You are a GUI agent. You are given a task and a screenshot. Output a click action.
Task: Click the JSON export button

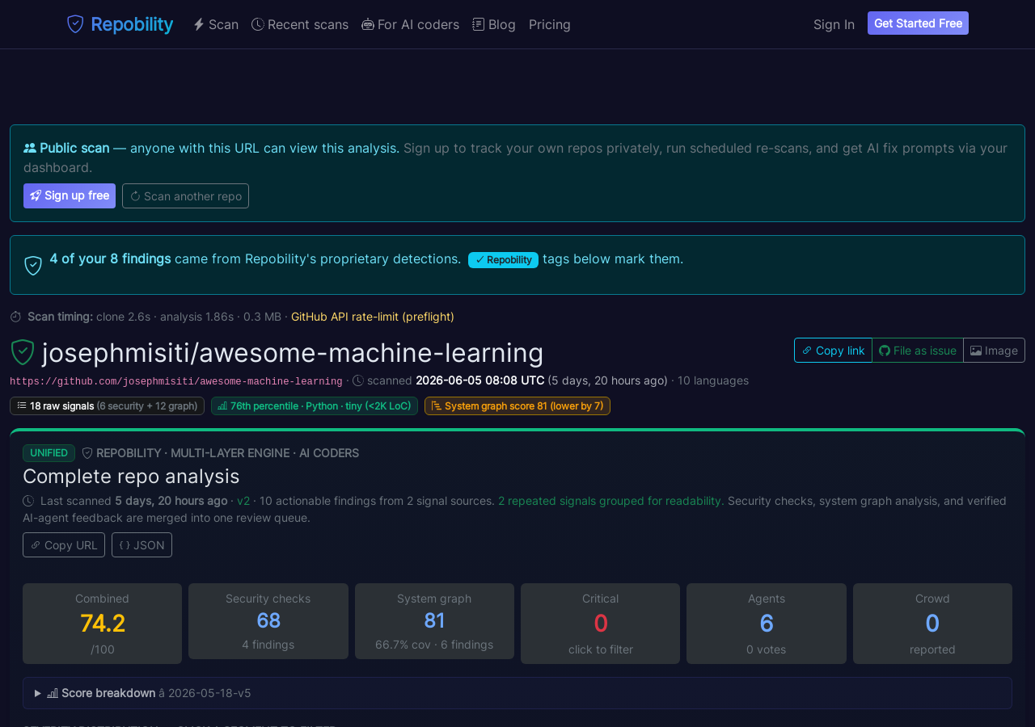142,545
